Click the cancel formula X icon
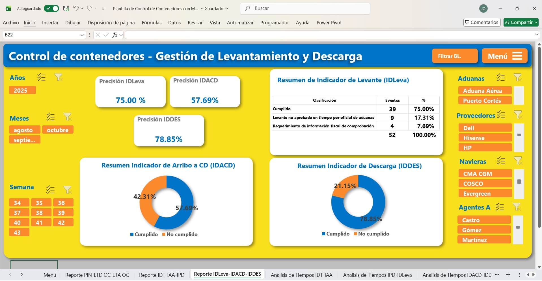Viewport: 542px width, 281px height. point(98,35)
